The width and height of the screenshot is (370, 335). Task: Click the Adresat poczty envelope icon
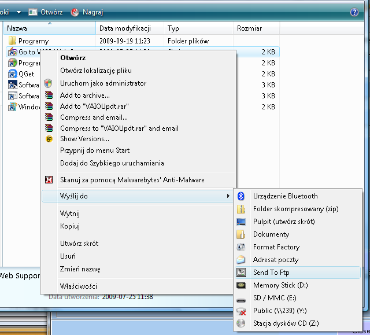[241, 260]
